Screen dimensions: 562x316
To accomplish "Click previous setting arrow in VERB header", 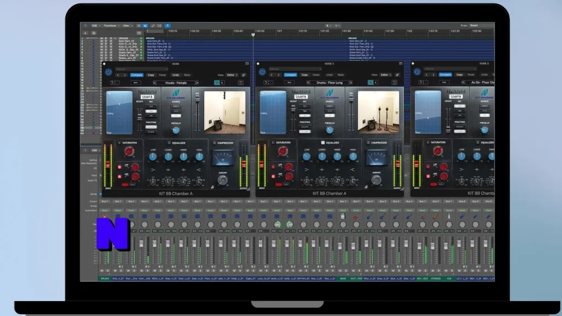I will pyautogui.click(x=118, y=75).
